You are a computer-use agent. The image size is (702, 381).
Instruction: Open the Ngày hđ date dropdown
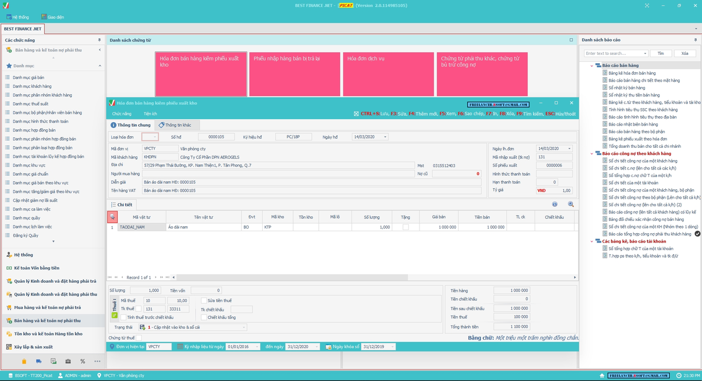coord(385,137)
